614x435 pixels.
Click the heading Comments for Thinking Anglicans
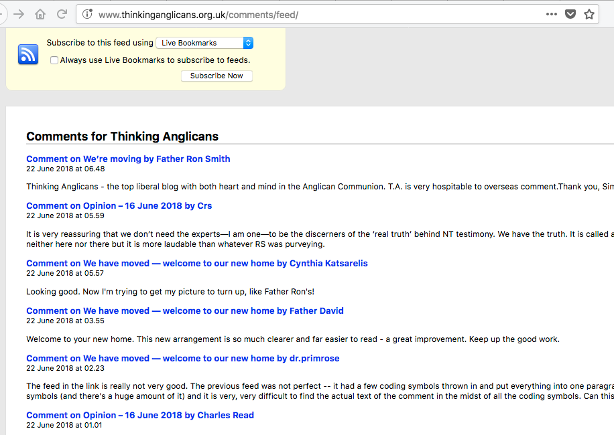tap(122, 137)
